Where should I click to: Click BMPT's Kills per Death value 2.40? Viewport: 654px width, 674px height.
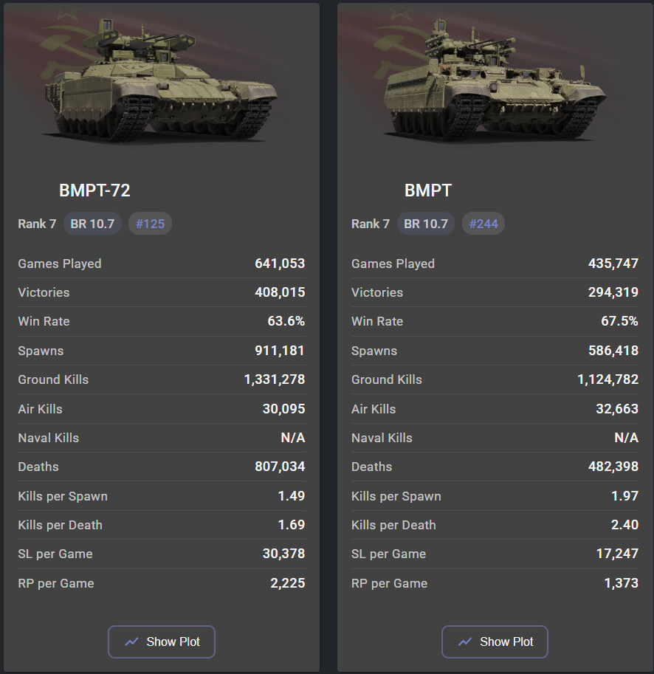click(624, 525)
